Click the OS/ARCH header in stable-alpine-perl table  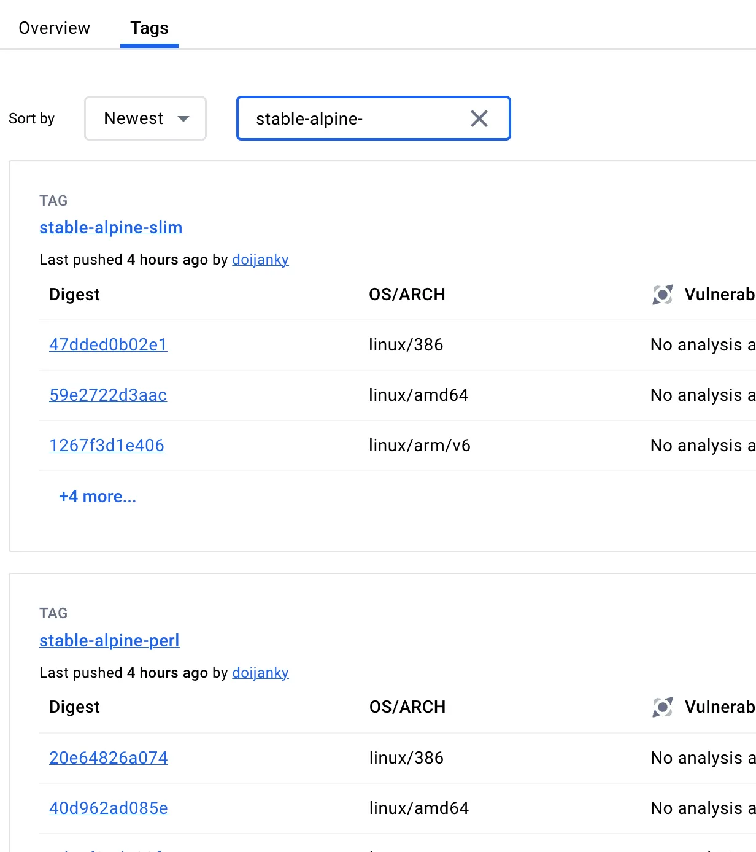click(x=407, y=707)
